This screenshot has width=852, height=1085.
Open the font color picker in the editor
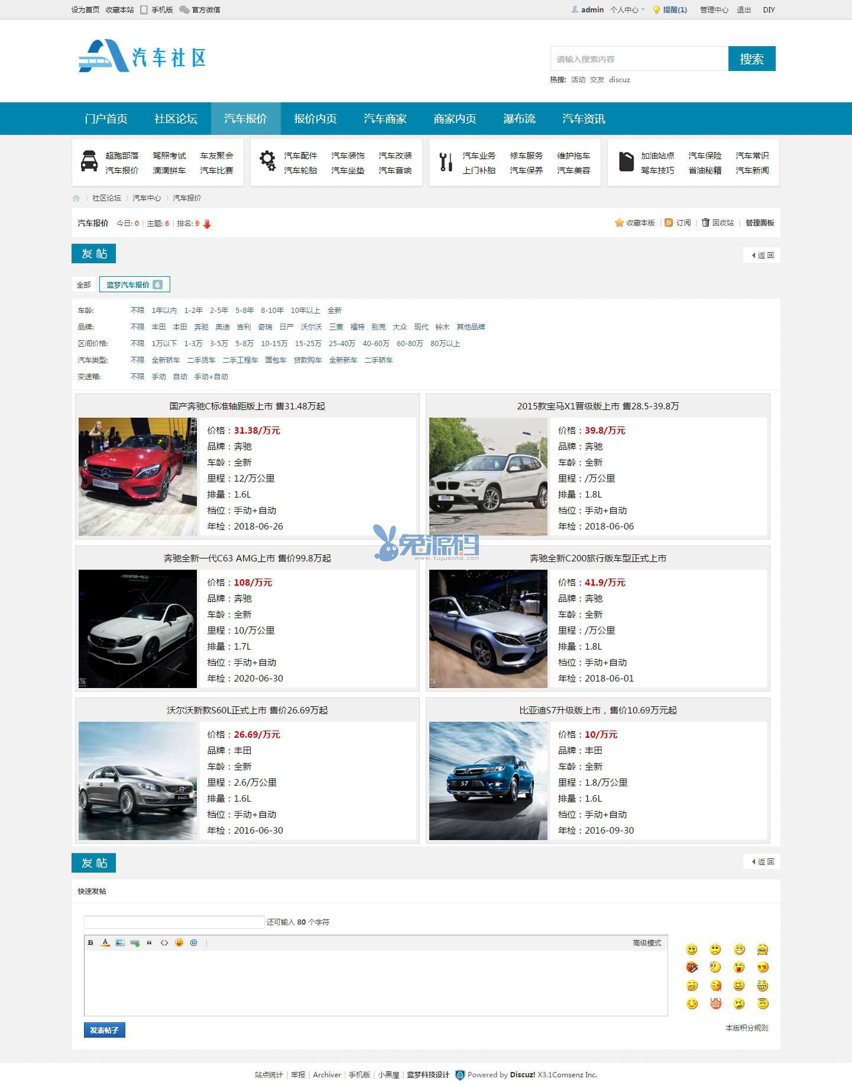point(105,942)
